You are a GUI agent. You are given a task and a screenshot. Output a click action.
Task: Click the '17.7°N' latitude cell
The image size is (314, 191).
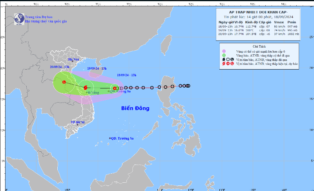[239, 34]
